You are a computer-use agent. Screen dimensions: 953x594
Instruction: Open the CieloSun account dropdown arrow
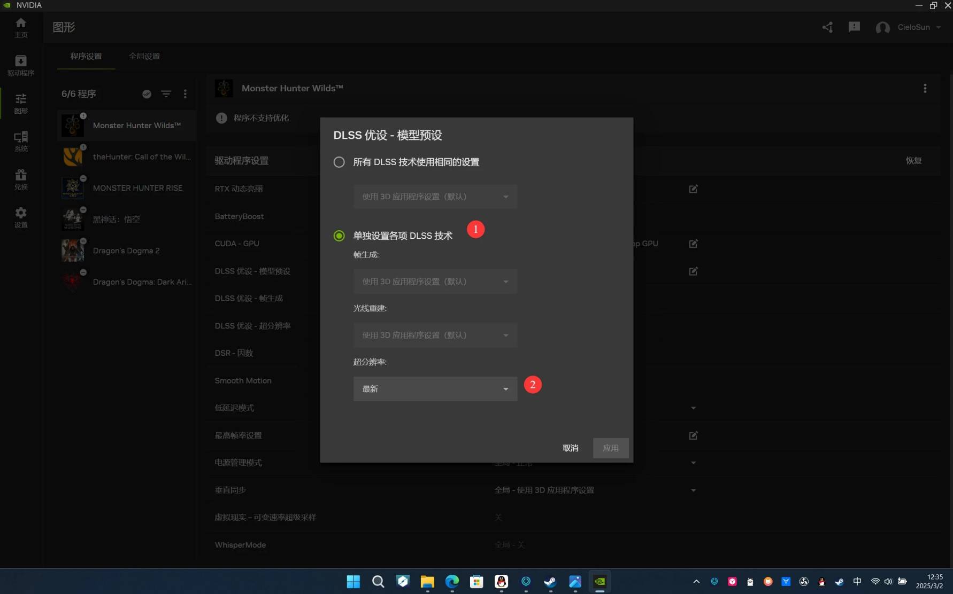(939, 27)
